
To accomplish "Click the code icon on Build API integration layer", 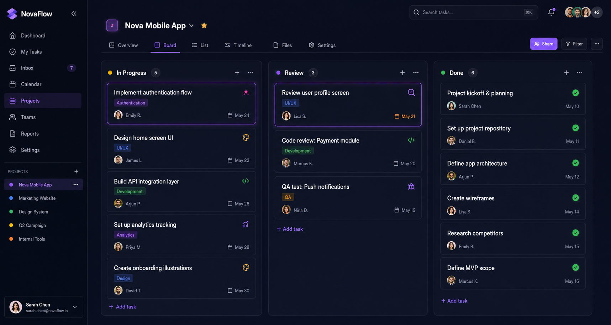I will click(246, 181).
